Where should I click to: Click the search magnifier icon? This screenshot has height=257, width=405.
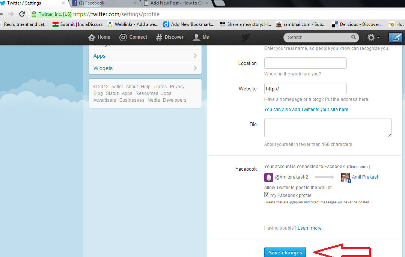pos(353,37)
